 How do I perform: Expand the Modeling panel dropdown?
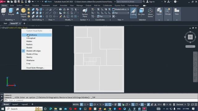tap(10, 20)
